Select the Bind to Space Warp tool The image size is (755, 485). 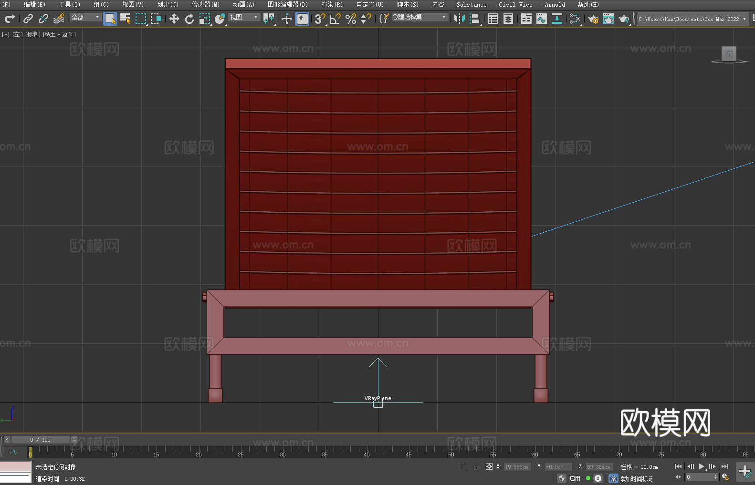[x=59, y=19]
